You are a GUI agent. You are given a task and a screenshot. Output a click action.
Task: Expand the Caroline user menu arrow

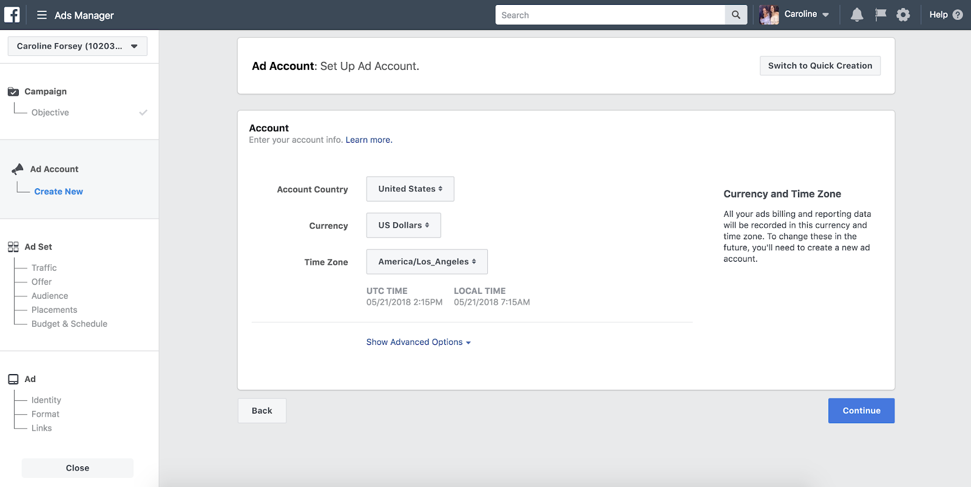[x=825, y=15]
